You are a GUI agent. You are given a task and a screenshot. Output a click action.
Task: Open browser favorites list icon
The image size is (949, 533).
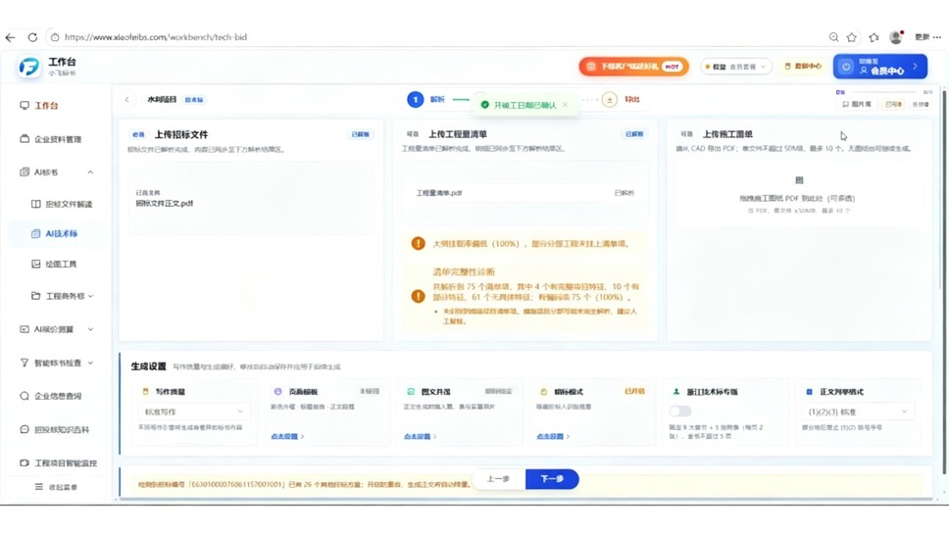tap(874, 37)
